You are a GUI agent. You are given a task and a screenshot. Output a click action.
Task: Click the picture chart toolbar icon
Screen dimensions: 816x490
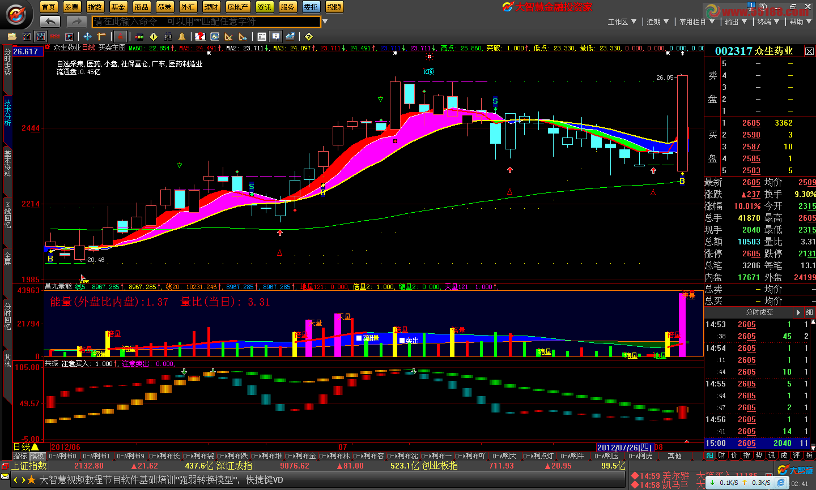[214, 36]
